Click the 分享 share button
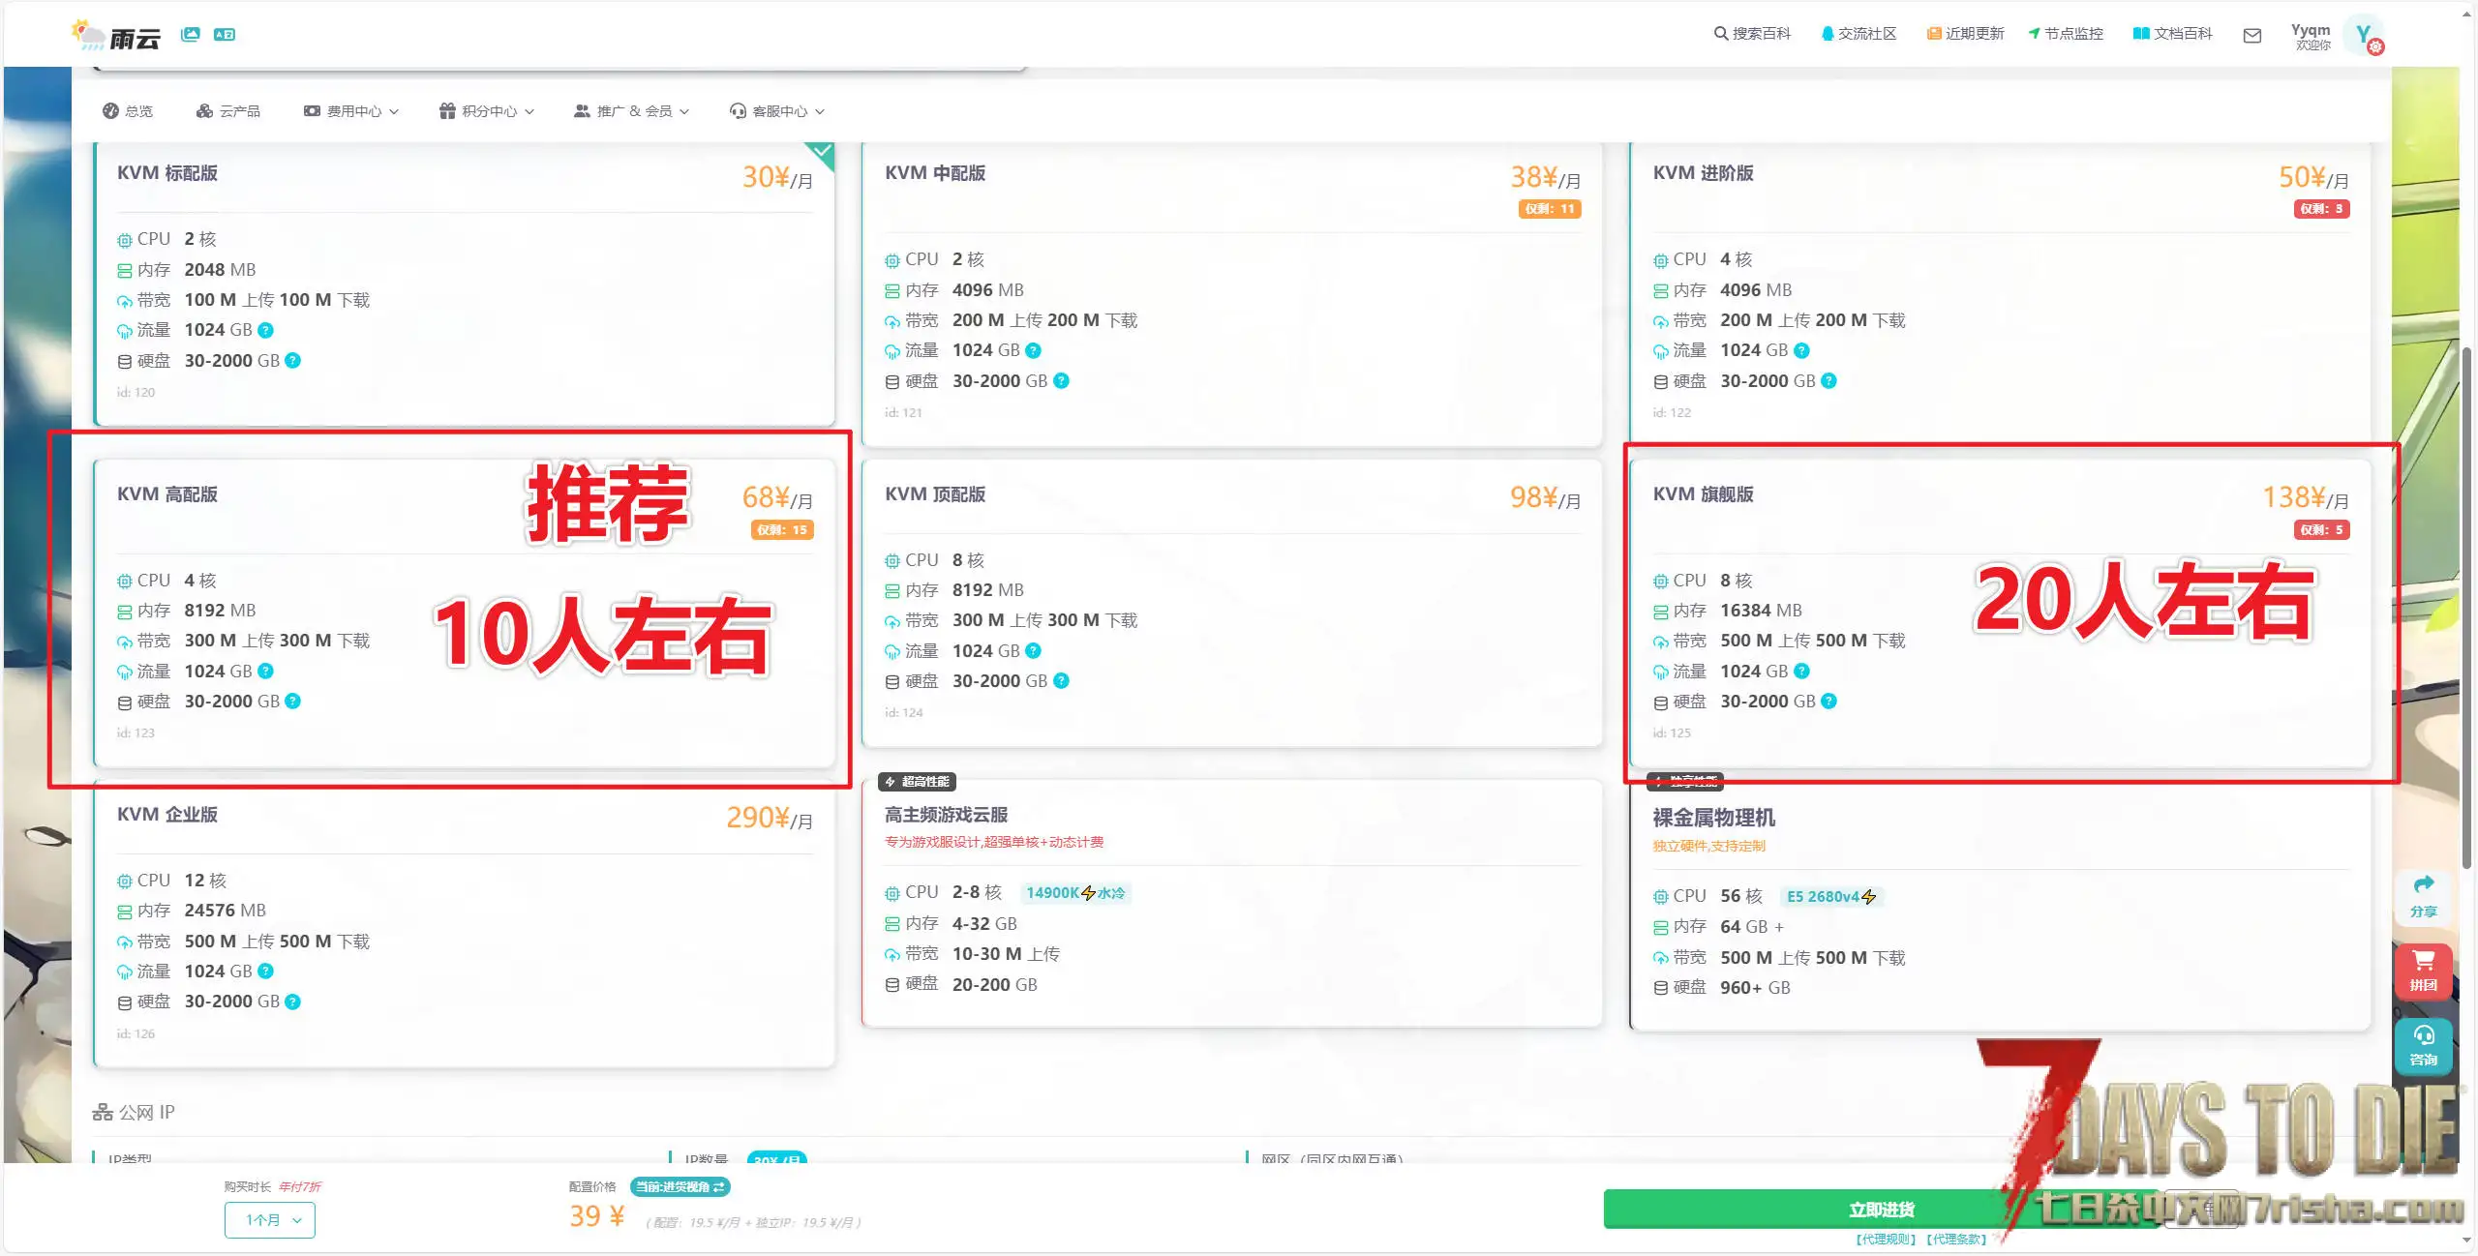2478x1256 pixels. click(2423, 897)
